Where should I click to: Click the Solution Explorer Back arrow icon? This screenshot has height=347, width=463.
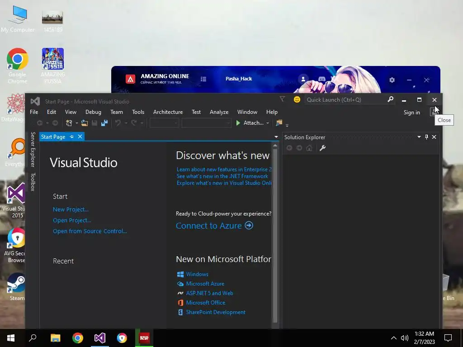[x=289, y=148]
